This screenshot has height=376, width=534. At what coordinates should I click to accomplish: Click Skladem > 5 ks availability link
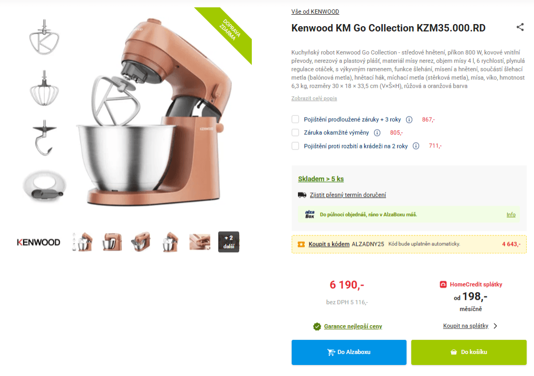click(x=321, y=179)
